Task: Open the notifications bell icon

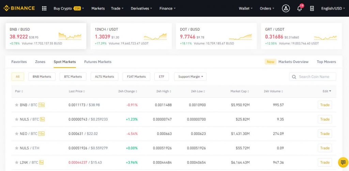Action: (x=299, y=9)
